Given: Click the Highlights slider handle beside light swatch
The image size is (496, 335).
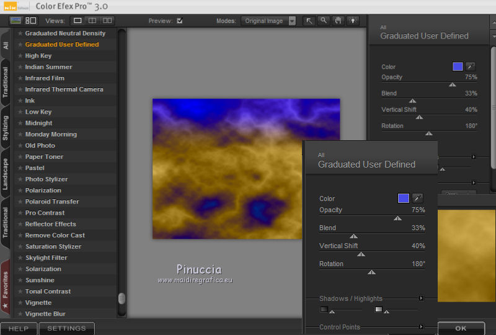Looking at the screenshot, I should (x=386, y=312).
